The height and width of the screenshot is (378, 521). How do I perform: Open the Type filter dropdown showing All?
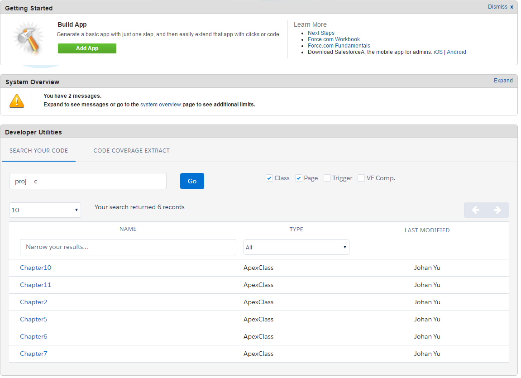(x=296, y=248)
